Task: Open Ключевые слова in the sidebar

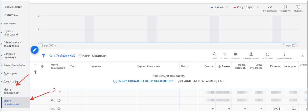Action: [x=14, y=65]
